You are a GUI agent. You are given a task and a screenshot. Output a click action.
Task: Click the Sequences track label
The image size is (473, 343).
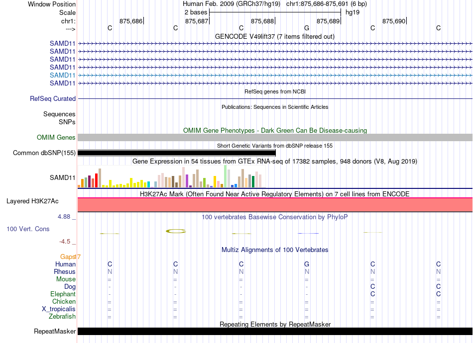tap(59, 114)
